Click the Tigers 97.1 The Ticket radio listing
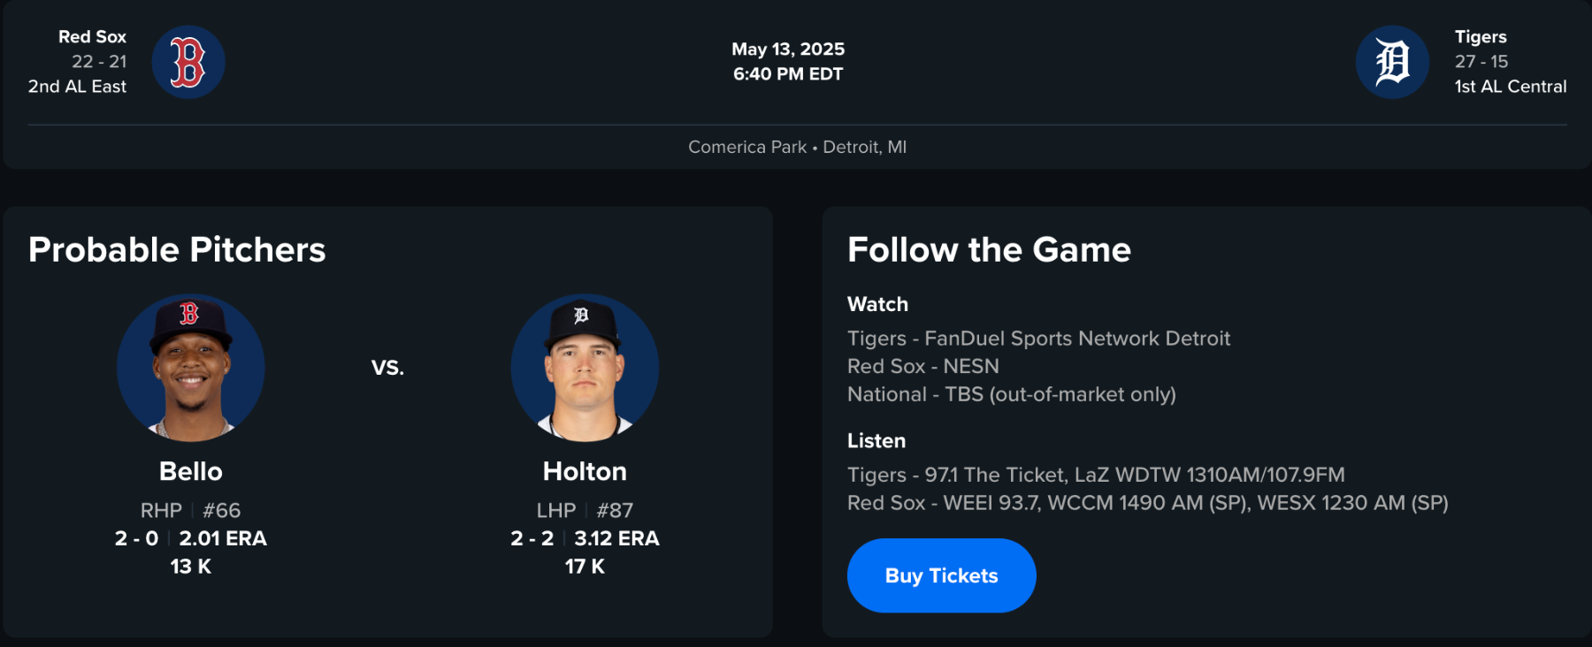The height and width of the screenshot is (647, 1592). click(1095, 475)
